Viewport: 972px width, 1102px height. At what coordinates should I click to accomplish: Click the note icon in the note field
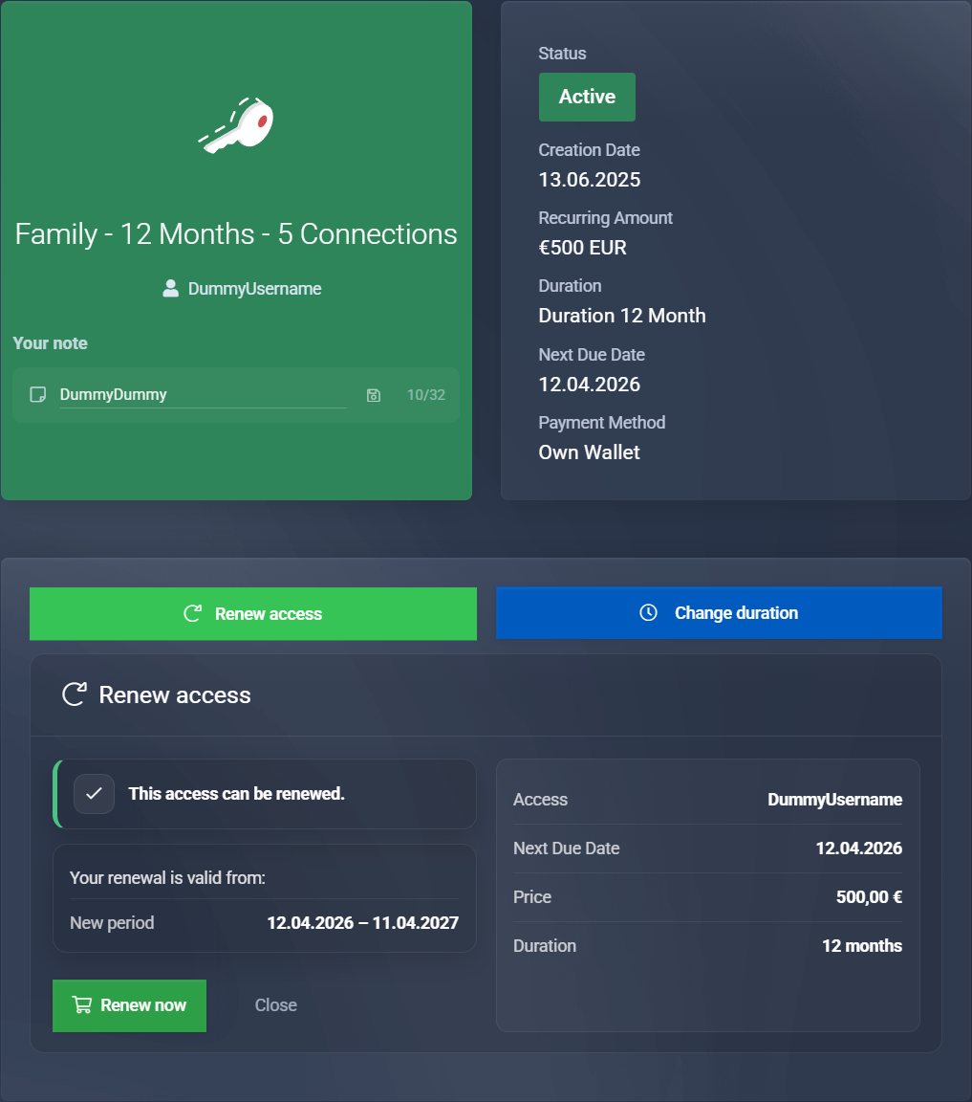[x=38, y=394]
